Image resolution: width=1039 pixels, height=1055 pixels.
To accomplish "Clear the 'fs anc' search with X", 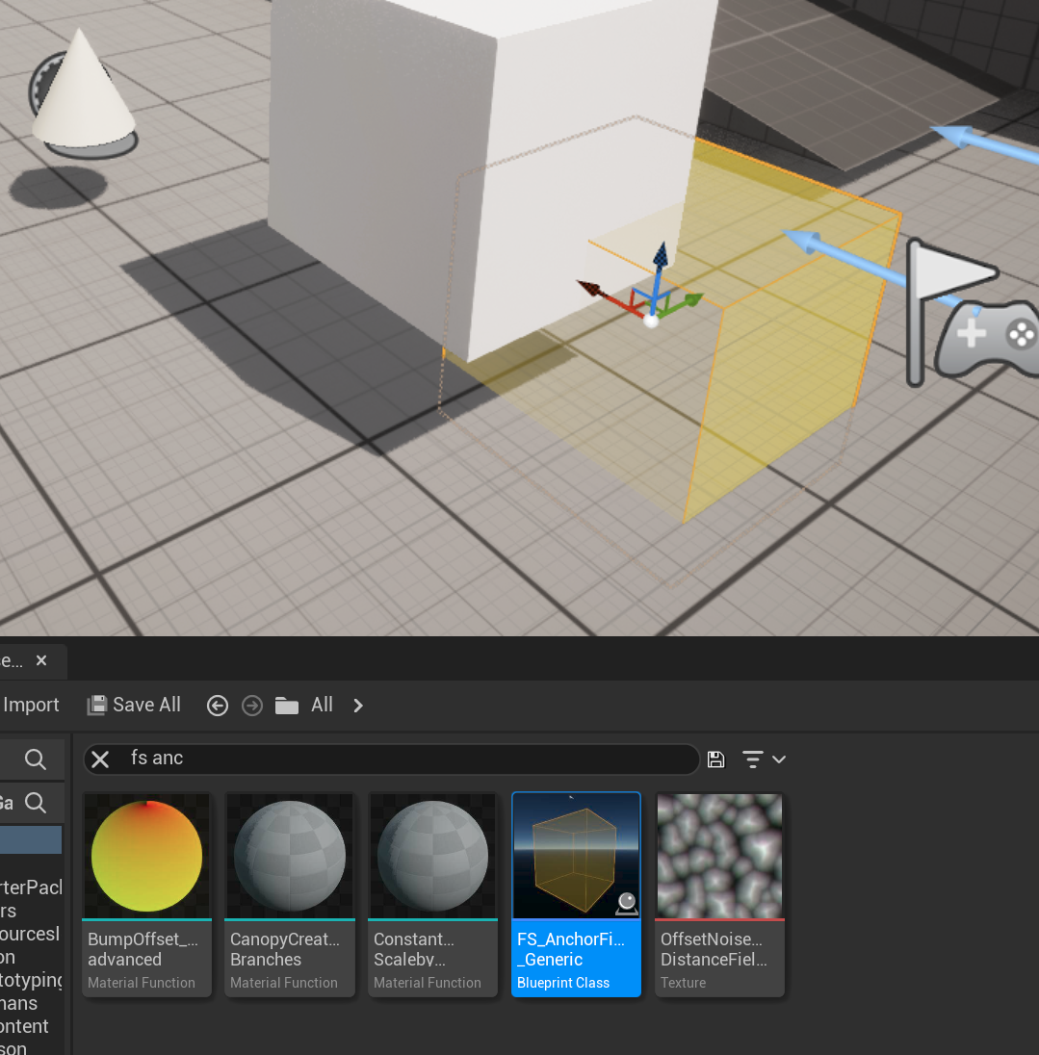I will [x=100, y=759].
